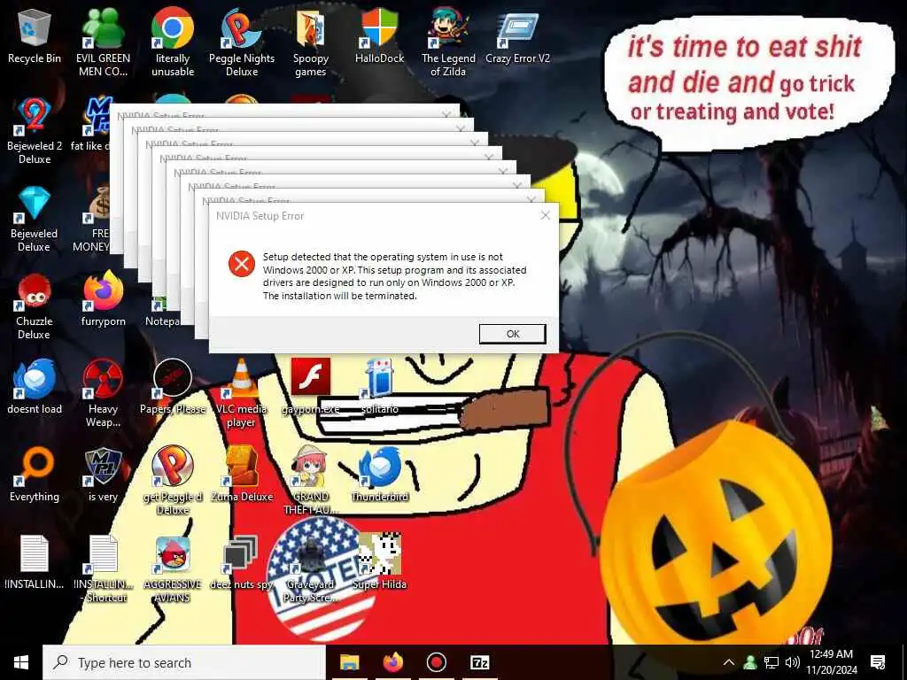
Task: Launch the Flash .exe icon
Action: (311, 386)
